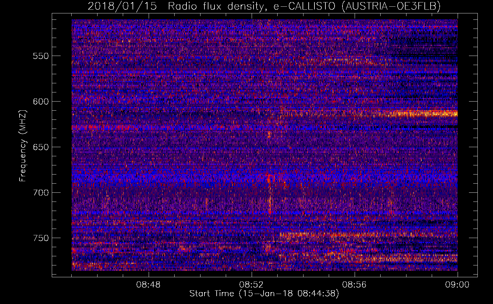The width and height of the screenshot is (493, 304).
Task: Click the 08:48 time tick label
Action: click(148, 285)
